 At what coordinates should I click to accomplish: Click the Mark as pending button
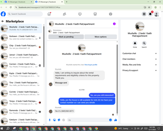click(66, 37)
